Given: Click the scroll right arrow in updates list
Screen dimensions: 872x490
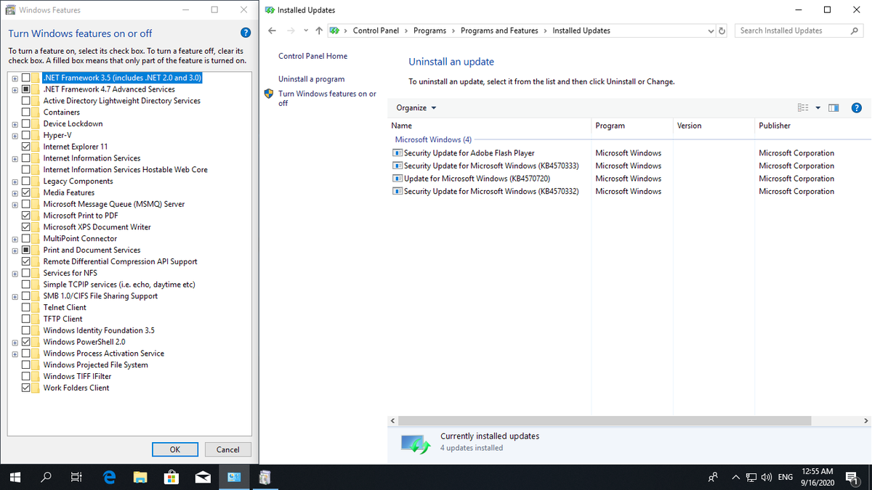Looking at the screenshot, I should point(865,420).
